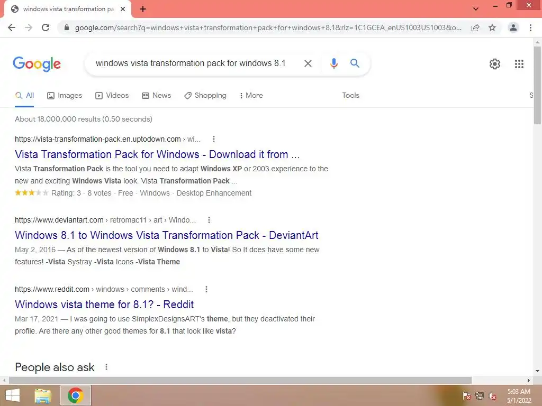Share this page from the address bar

[x=475, y=27]
